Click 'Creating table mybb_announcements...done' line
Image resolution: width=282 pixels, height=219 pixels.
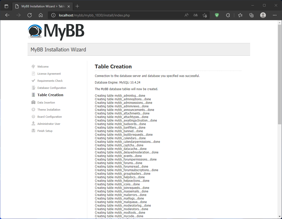(x=124, y=110)
